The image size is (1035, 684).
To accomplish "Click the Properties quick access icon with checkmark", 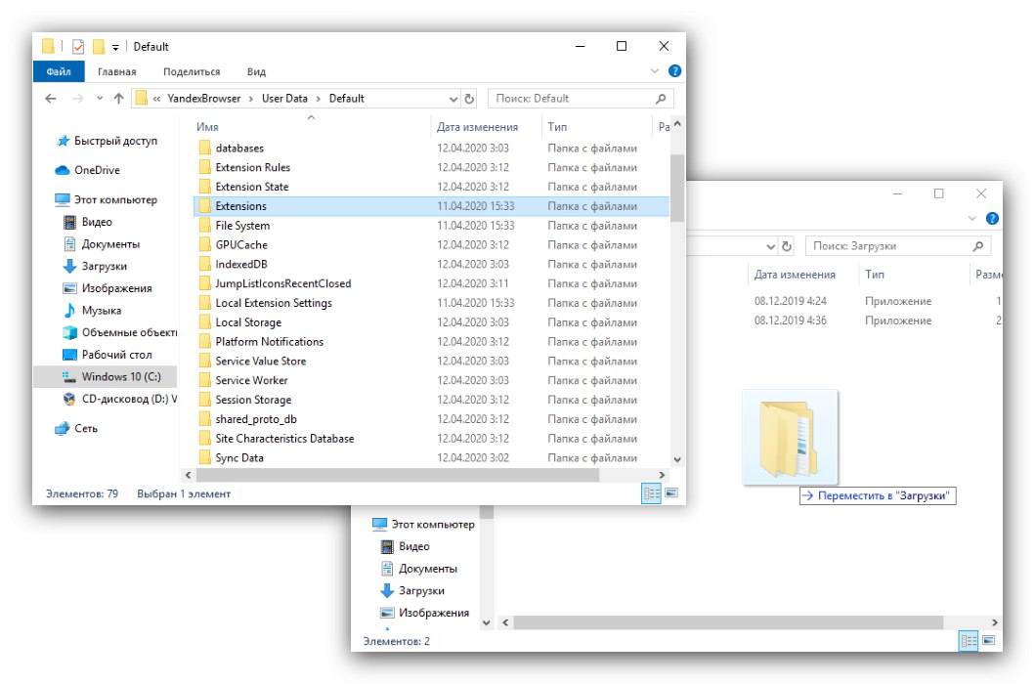I will click(x=78, y=47).
